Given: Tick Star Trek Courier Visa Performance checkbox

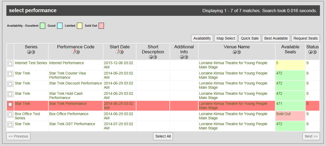Looking at the screenshot, I should [10, 74].
